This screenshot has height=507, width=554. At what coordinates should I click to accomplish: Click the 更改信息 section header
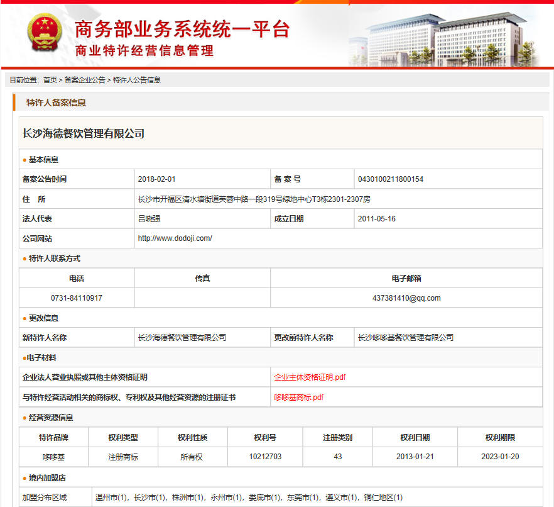coord(43,318)
